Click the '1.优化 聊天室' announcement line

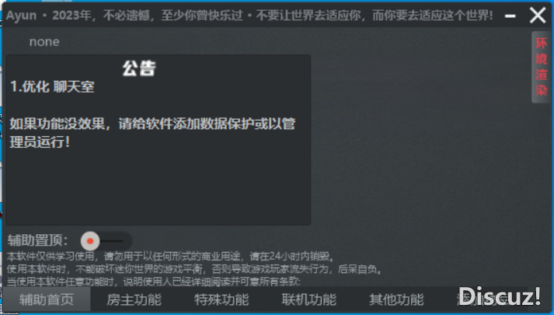52,86
